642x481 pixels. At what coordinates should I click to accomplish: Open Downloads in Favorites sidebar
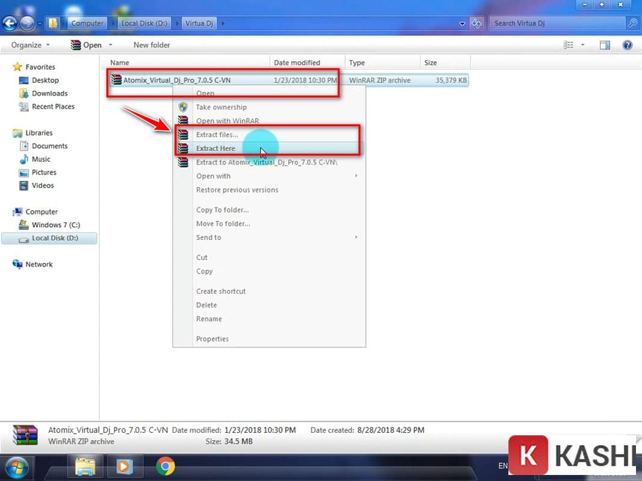point(49,93)
